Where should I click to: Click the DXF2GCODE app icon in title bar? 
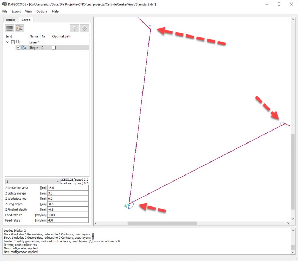click(4, 4)
